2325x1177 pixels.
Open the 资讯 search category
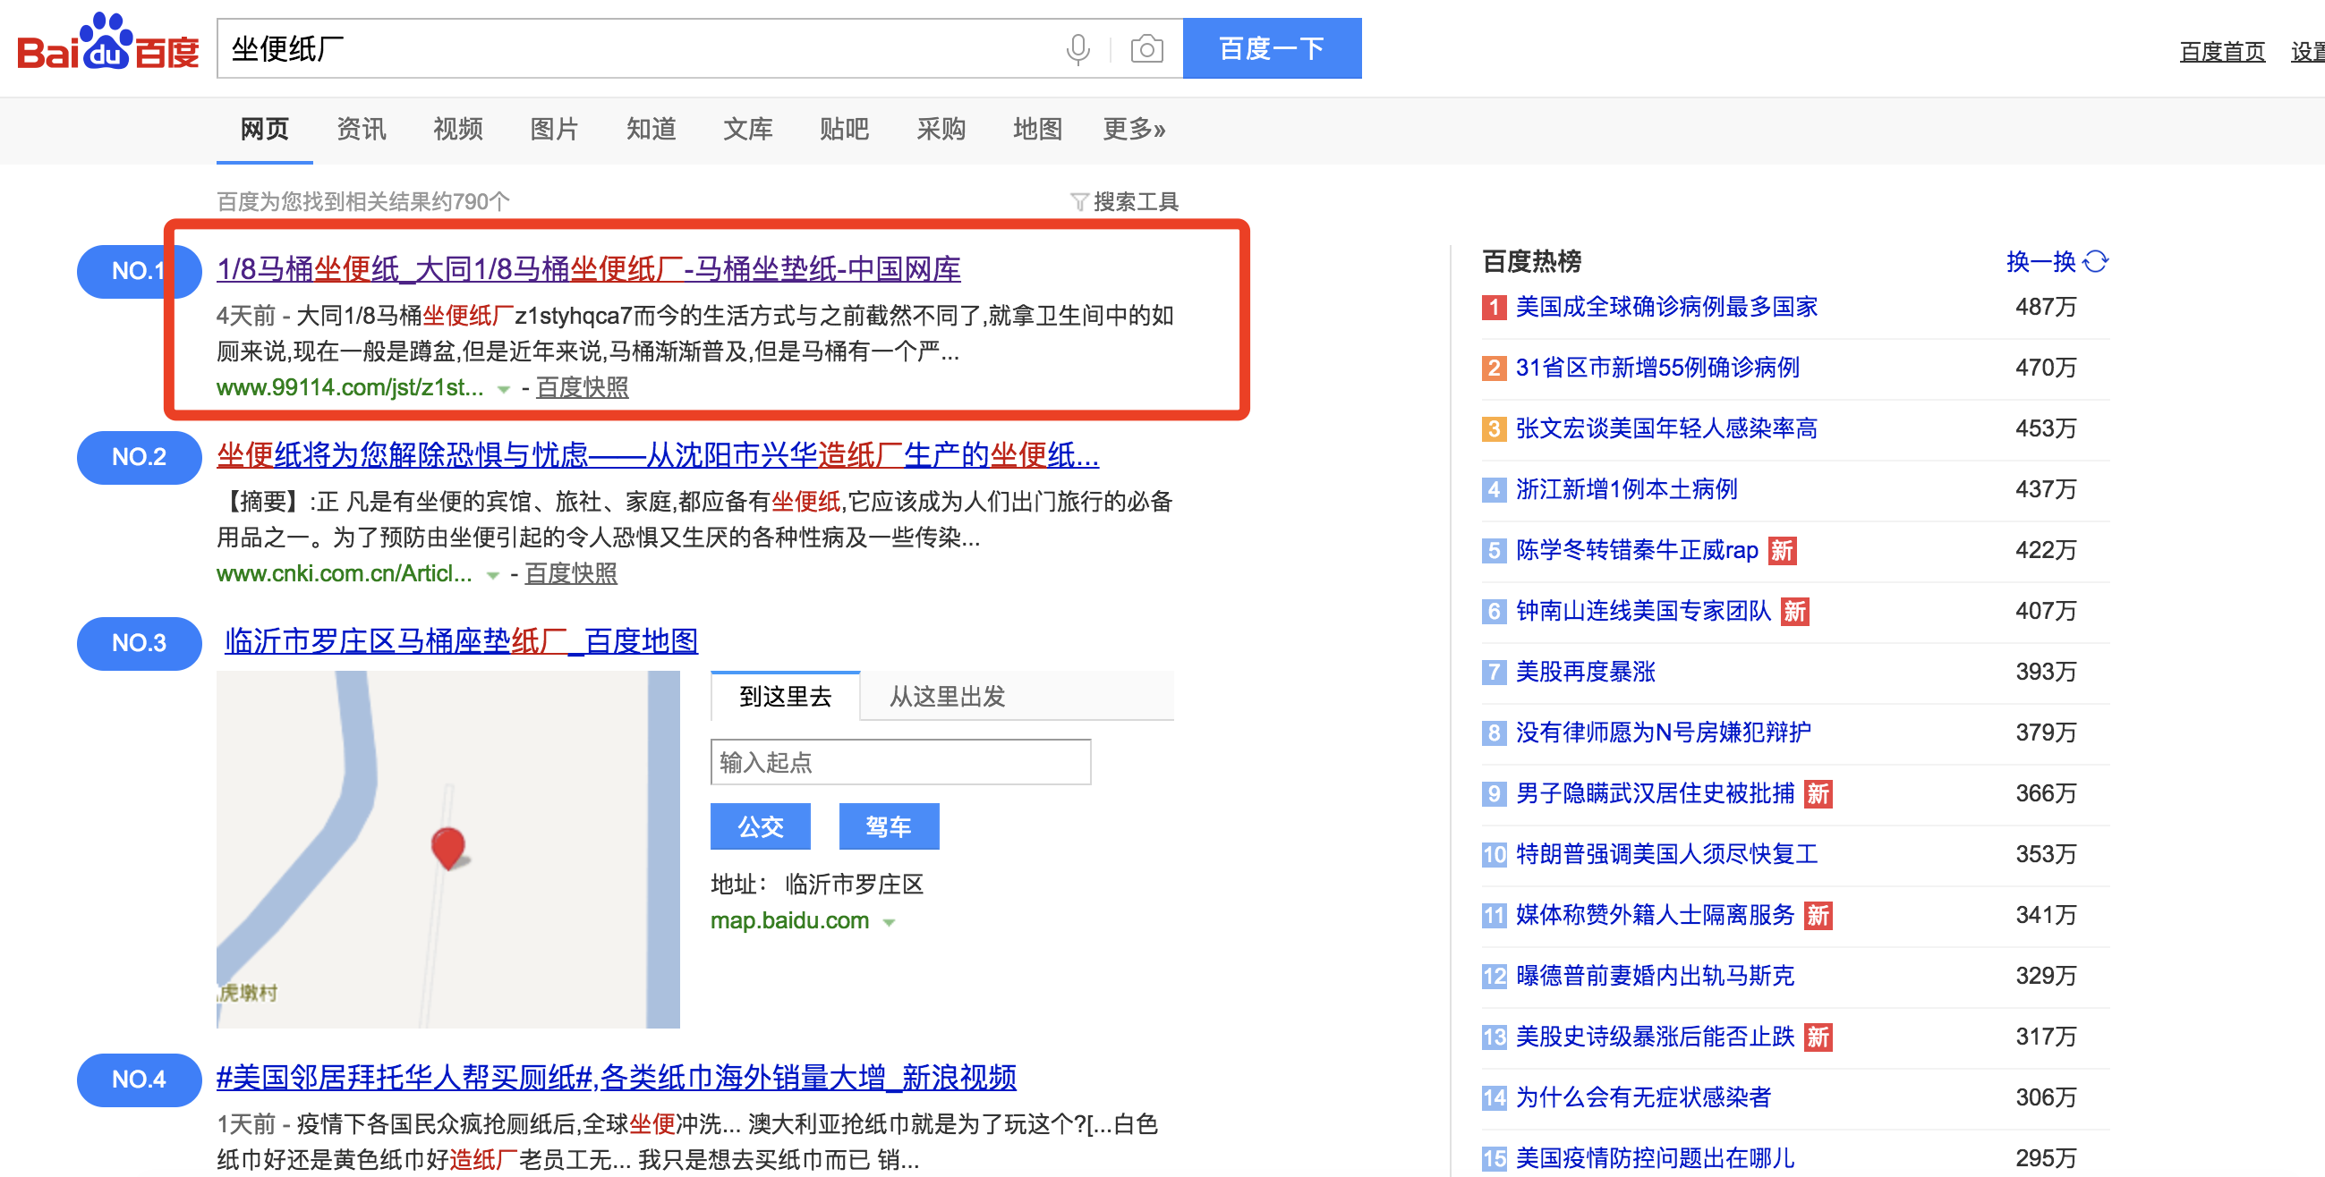click(x=360, y=129)
